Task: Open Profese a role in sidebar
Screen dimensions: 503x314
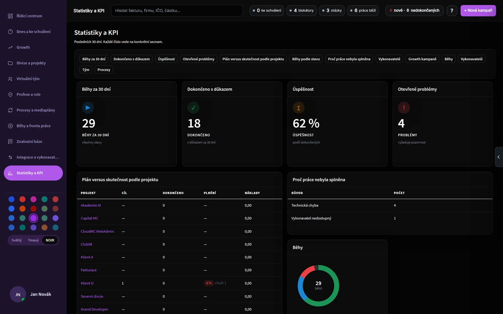Action: click(x=33, y=95)
